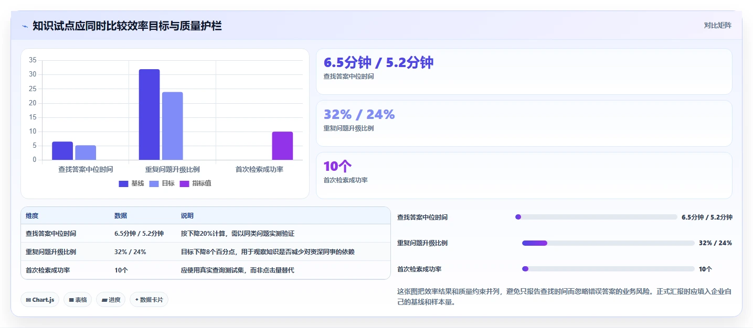
Task: Click progress label 首次检索成功率
Action: click(x=419, y=269)
